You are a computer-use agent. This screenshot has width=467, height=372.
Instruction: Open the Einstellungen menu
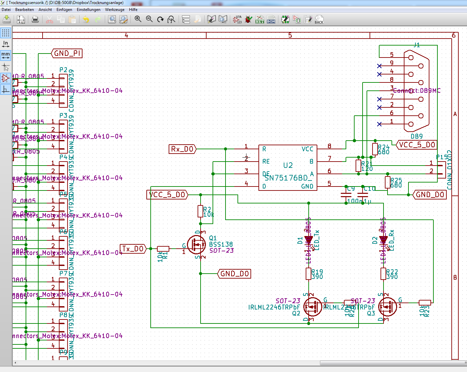[88, 10]
